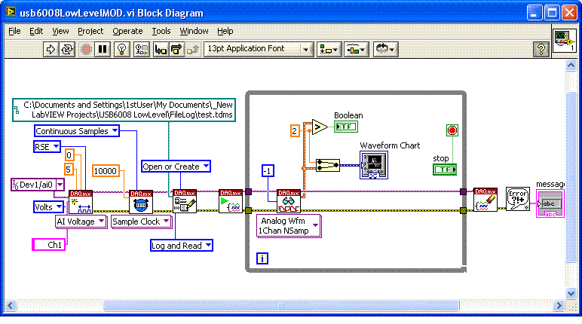This screenshot has height=324, width=582.
Task: Click the Step Out button
Action: (193, 49)
